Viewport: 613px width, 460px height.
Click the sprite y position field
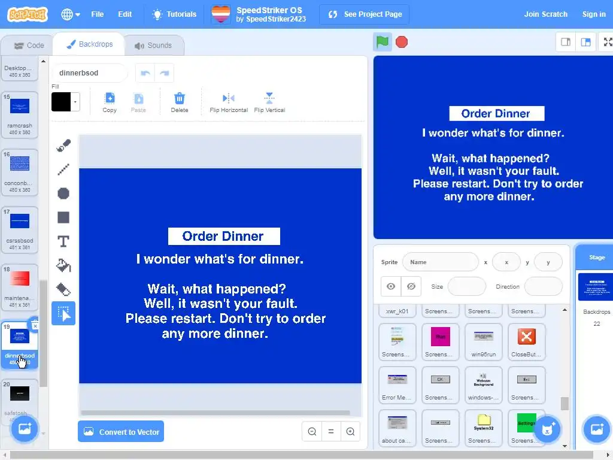(548, 262)
